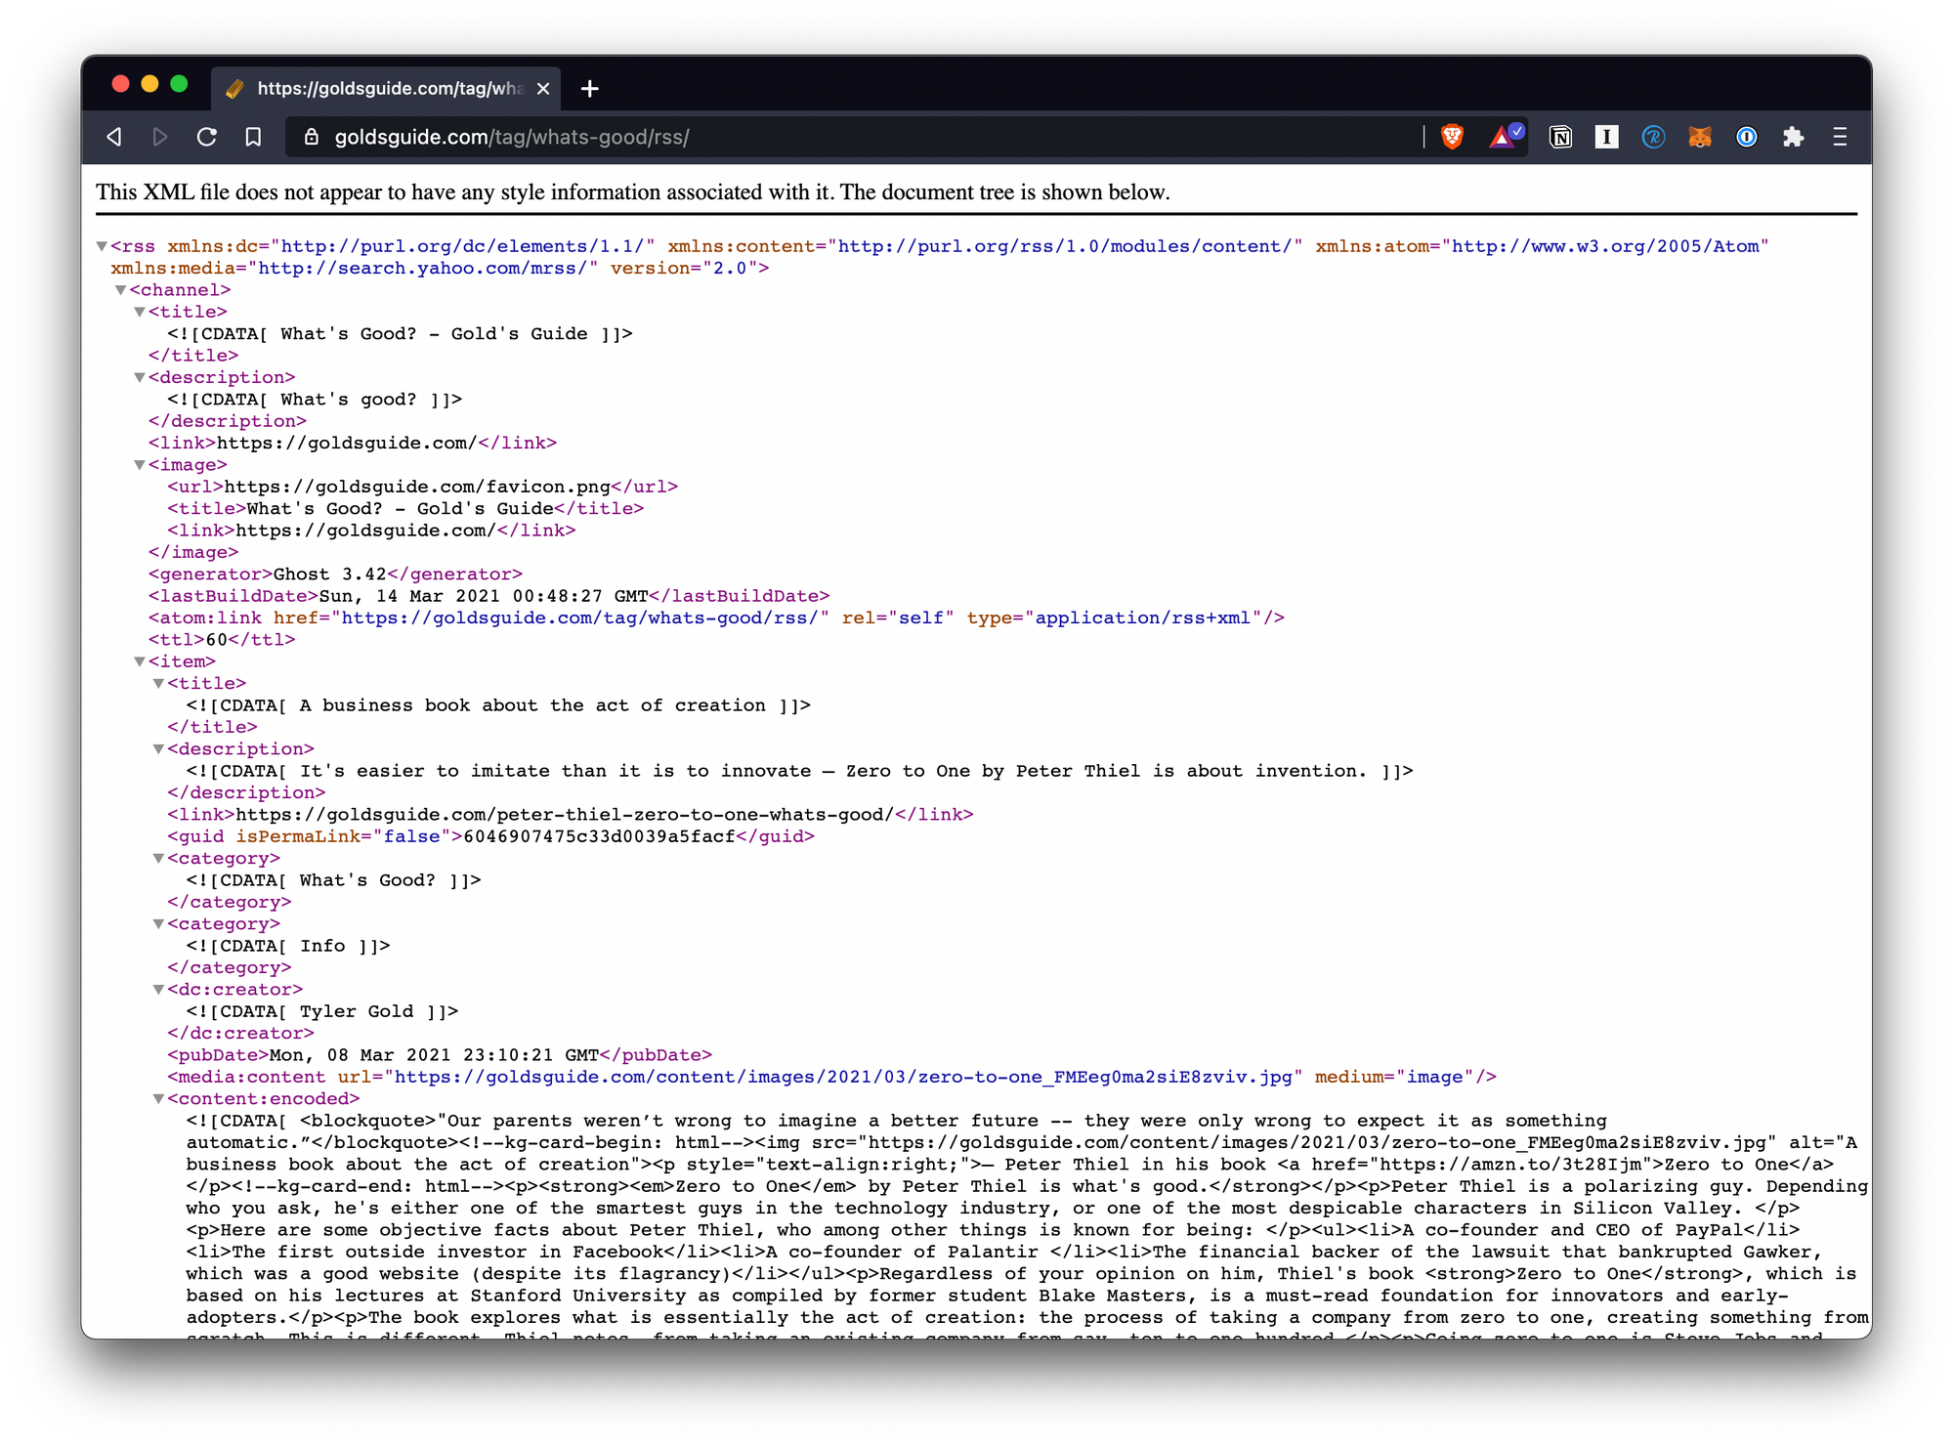Screen dimensions: 1954x1447
Task: Bookmark this page with bookmark icon
Action: [253, 137]
